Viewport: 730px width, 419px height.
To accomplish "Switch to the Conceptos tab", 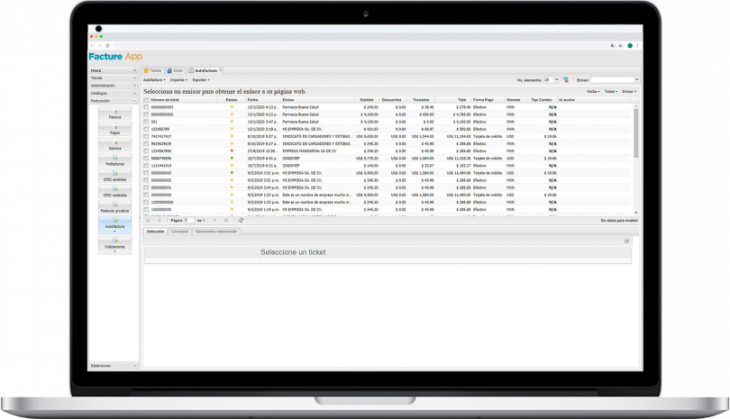I will point(180,232).
